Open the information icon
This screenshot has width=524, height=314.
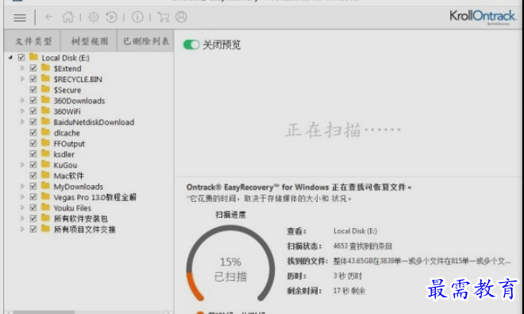coord(137,17)
